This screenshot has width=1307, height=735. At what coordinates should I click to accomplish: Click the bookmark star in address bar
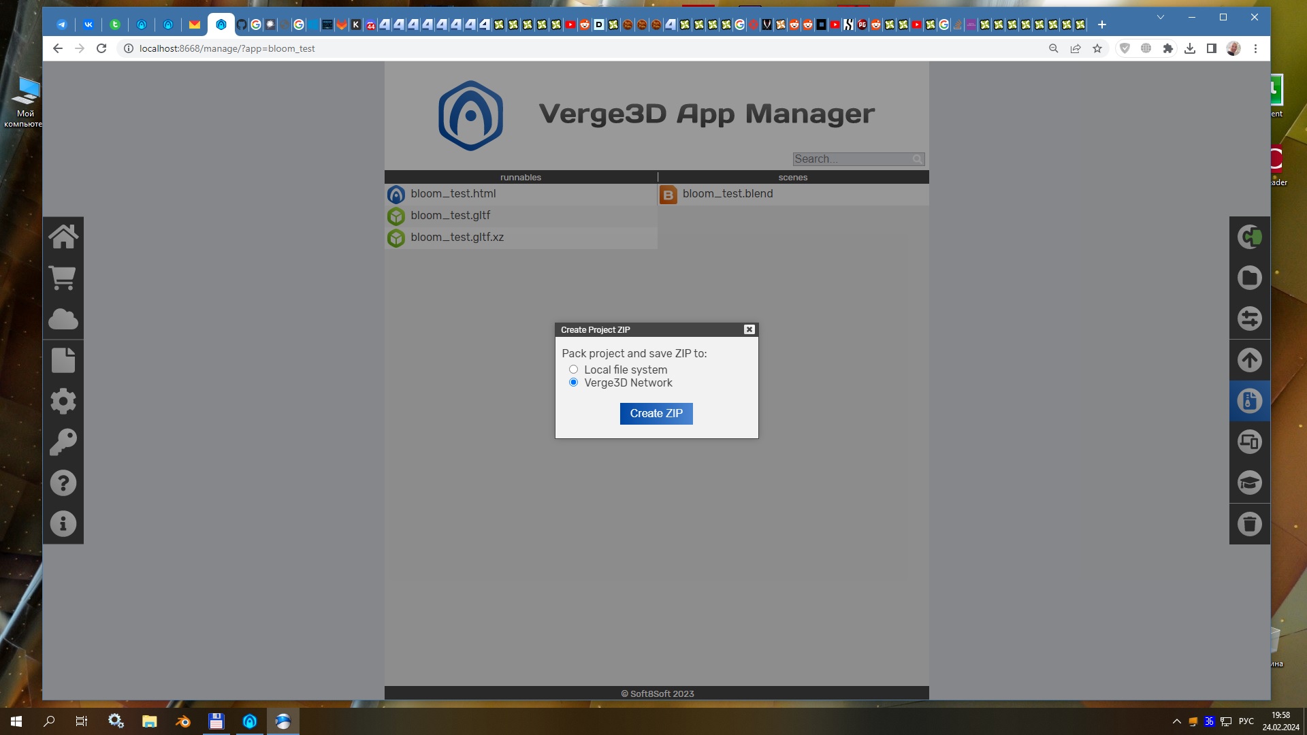[1097, 48]
